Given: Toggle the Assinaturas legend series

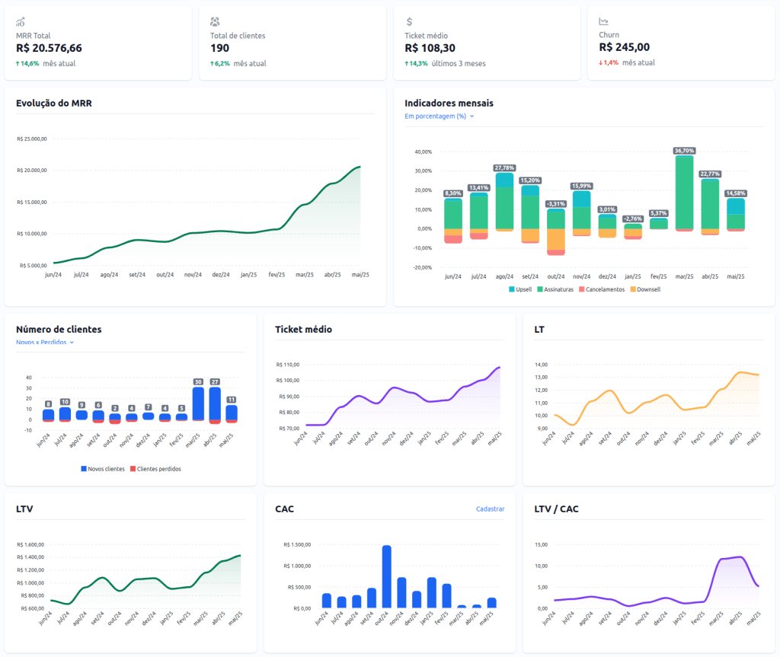Looking at the screenshot, I should coord(555,289).
